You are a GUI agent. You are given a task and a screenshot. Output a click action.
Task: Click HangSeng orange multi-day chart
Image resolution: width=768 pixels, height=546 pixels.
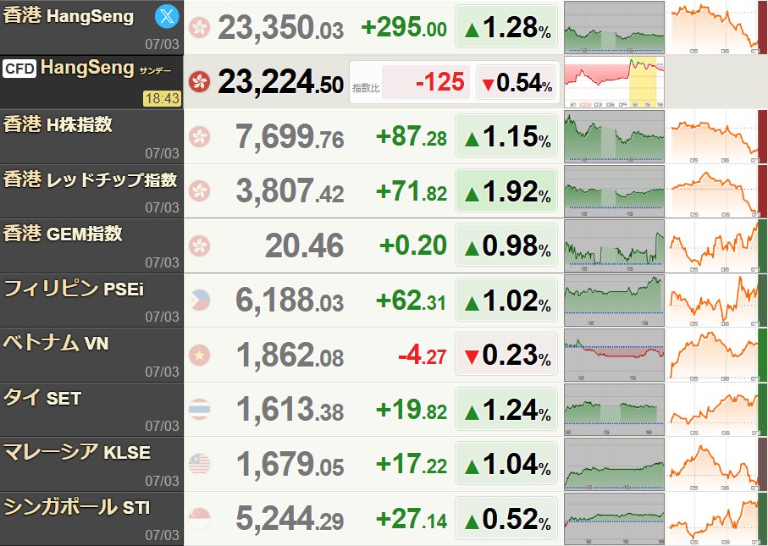click(718, 27)
